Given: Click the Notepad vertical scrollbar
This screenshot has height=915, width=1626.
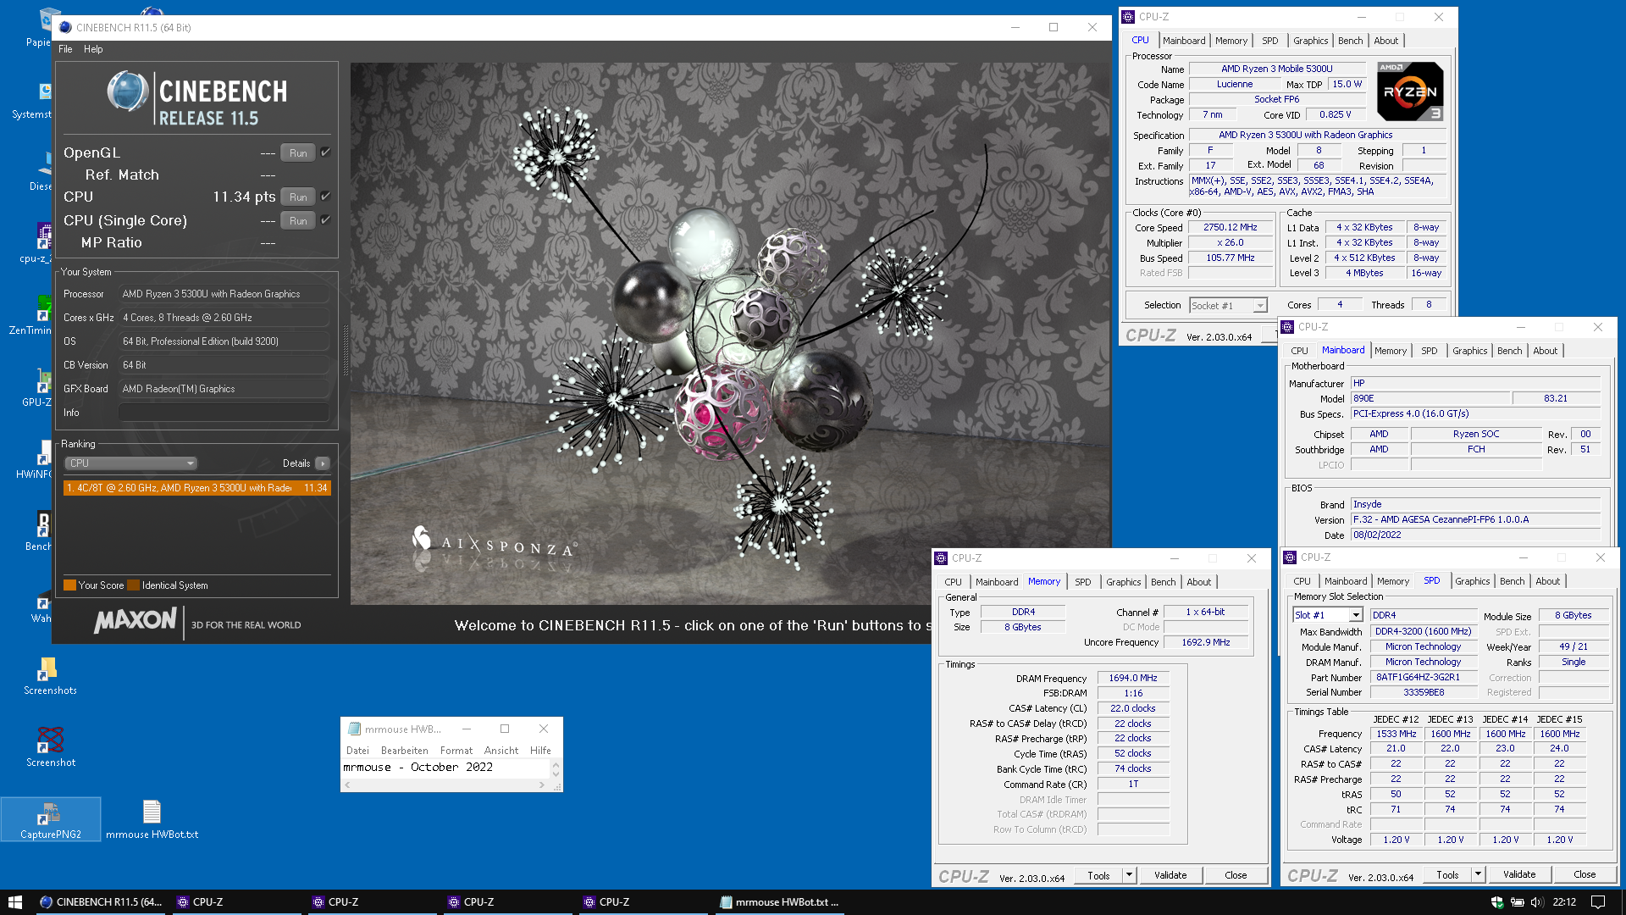Looking at the screenshot, I should (x=556, y=769).
